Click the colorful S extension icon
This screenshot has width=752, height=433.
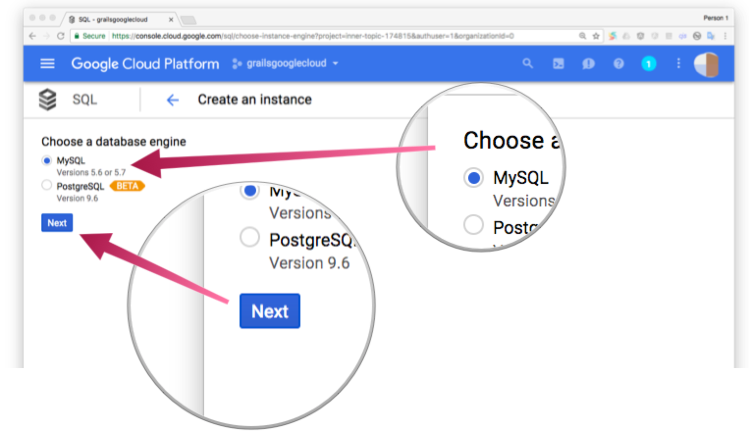click(612, 36)
